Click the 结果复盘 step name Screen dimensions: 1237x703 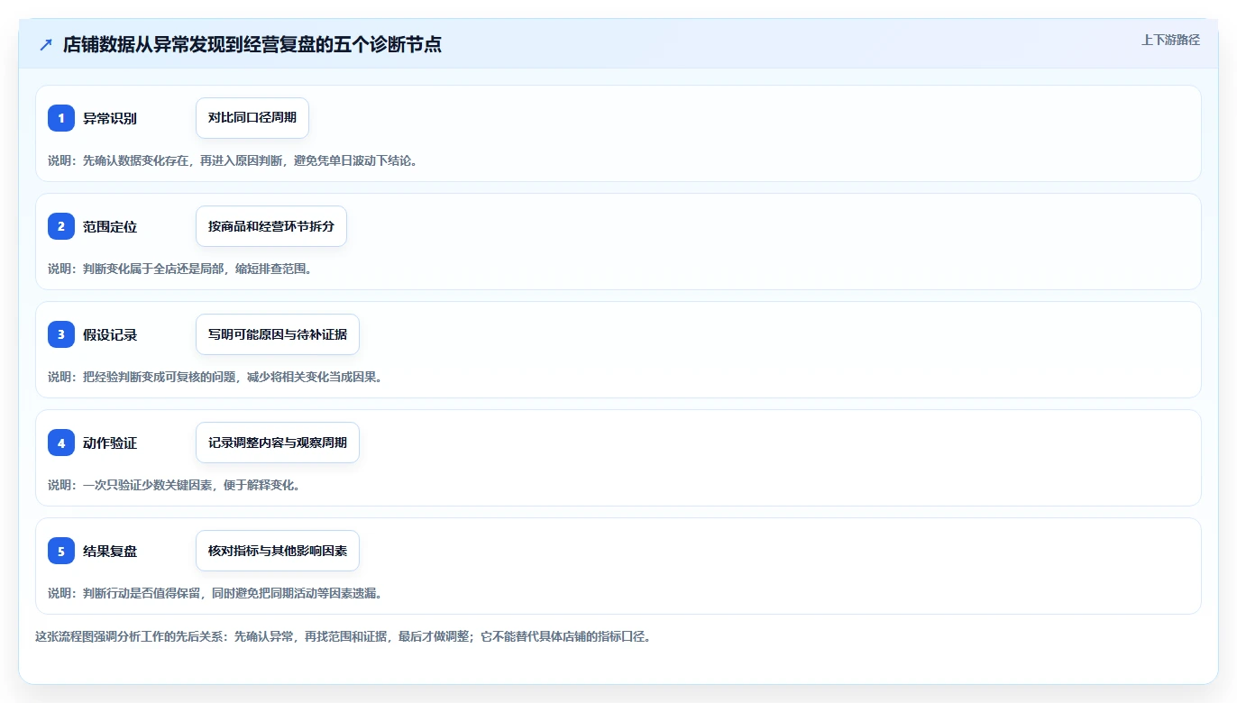pyautogui.click(x=110, y=551)
